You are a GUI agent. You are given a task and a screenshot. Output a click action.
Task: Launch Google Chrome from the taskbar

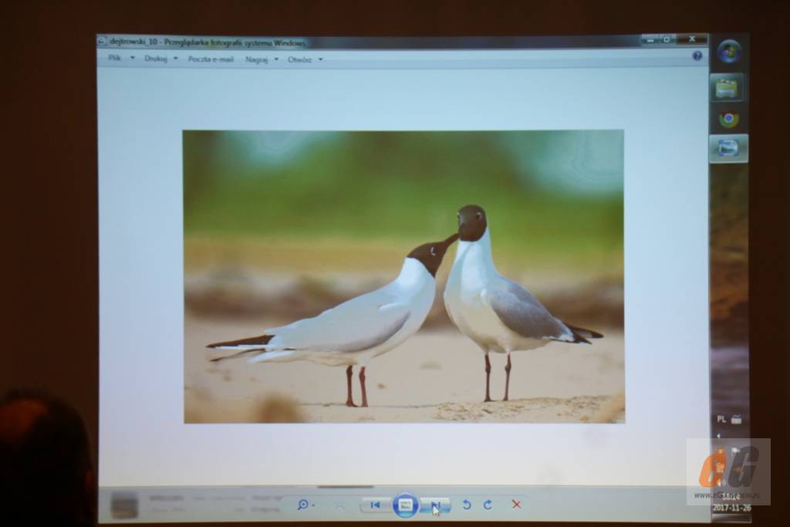pos(728,120)
